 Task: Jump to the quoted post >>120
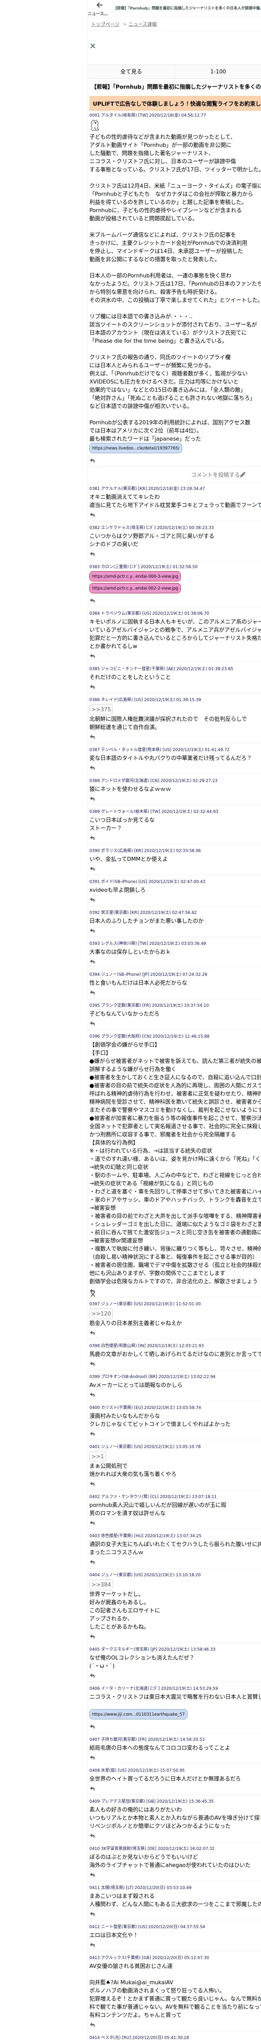[101, 1314]
